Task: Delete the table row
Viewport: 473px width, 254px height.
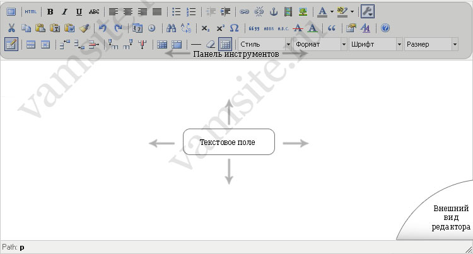Action: point(94,45)
